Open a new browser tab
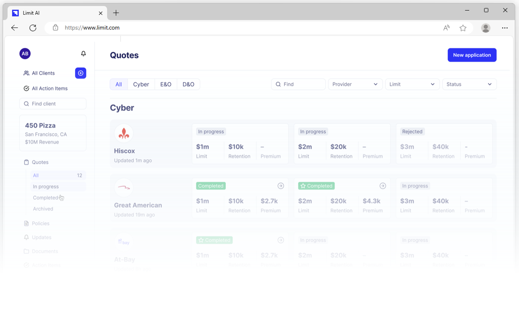 (116, 13)
